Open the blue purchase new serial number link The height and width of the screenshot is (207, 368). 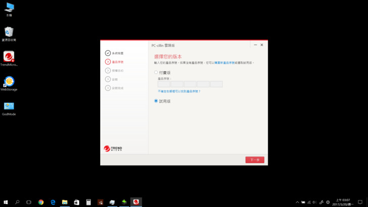tap(224, 63)
